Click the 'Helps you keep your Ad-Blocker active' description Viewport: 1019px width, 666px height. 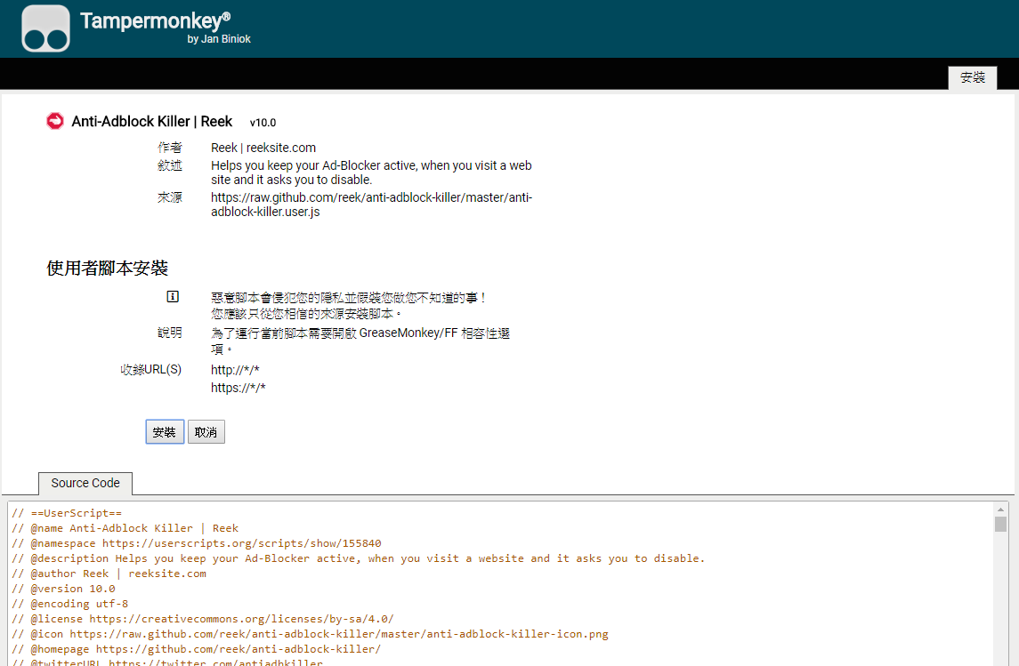pyautogui.click(x=371, y=173)
